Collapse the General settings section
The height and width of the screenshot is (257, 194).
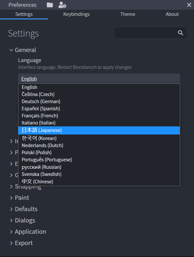pos(23,50)
